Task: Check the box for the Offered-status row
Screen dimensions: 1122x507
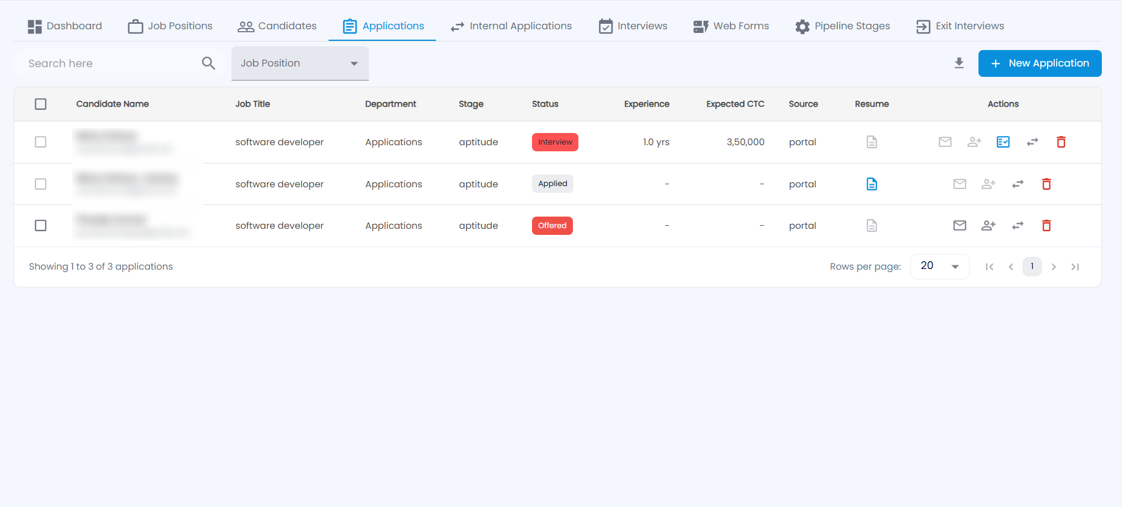Action: (x=41, y=226)
